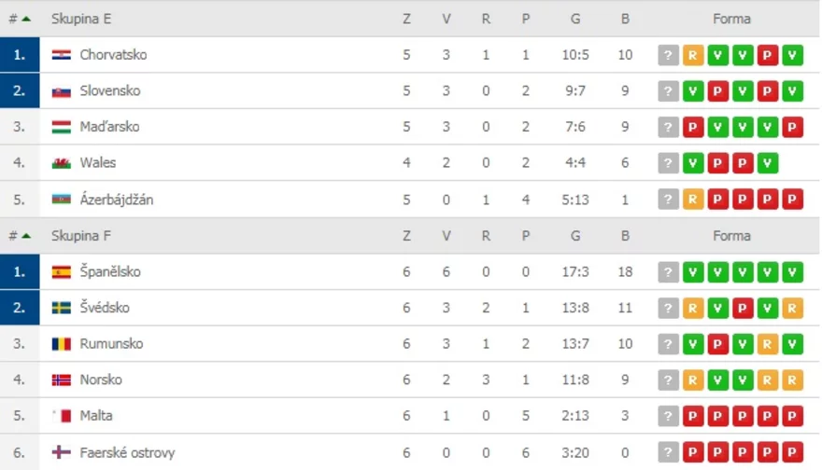Image resolution: width=822 pixels, height=470 pixels.
Task: Open the Maďarsko team link
Action: click(x=109, y=127)
